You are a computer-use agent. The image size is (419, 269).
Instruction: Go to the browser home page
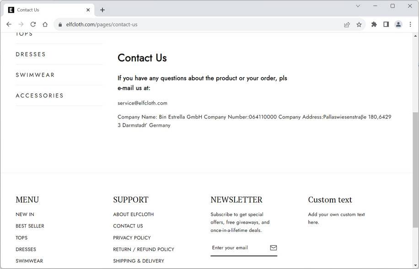(45, 24)
